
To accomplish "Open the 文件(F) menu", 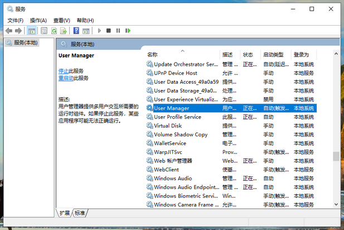I will [15, 21].
